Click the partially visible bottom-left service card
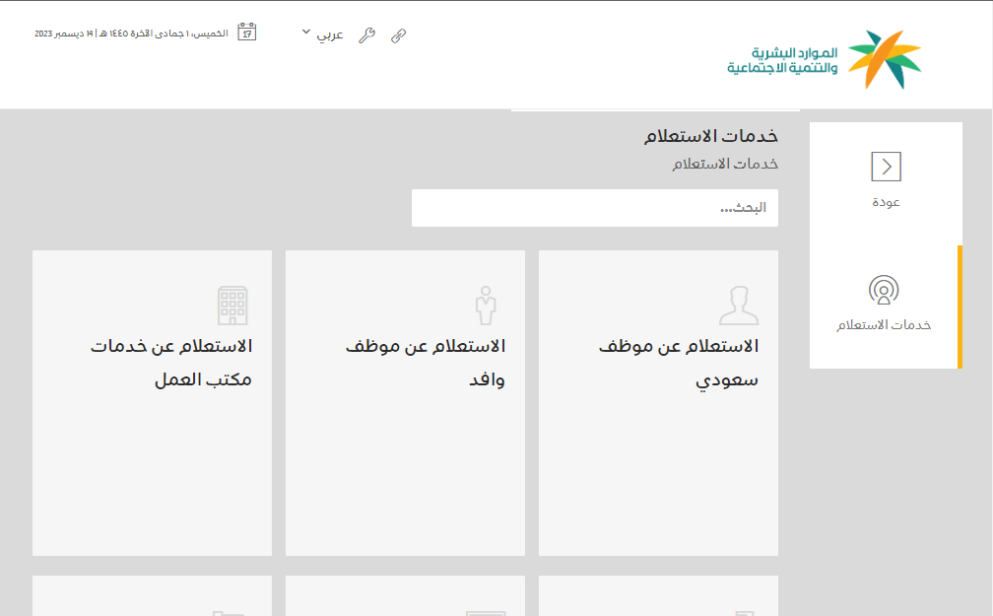The width and height of the screenshot is (993, 616). pos(152,595)
